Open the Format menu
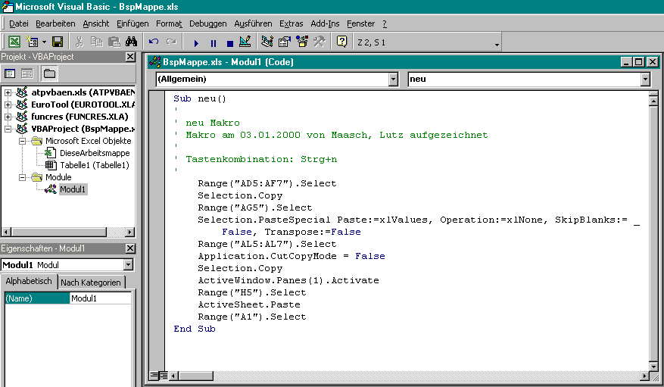 pos(169,23)
